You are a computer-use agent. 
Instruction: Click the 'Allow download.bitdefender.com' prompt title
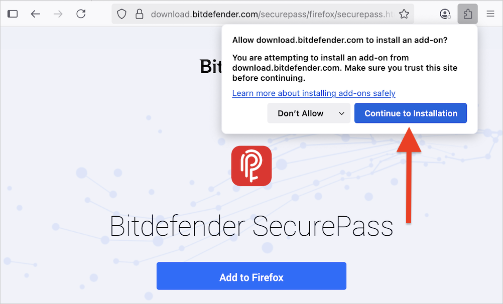pyautogui.click(x=339, y=40)
